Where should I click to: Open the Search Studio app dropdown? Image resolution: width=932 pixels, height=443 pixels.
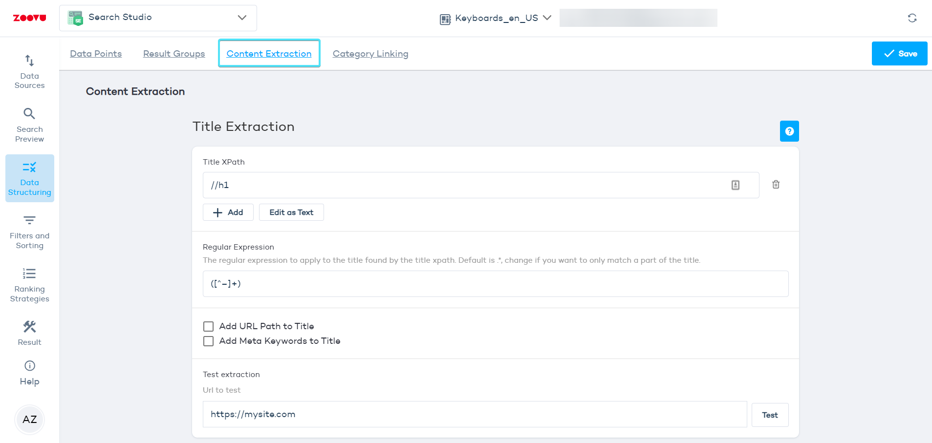241,18
